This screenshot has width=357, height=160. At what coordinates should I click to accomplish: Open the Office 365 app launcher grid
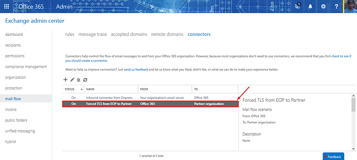pos(7,7)
